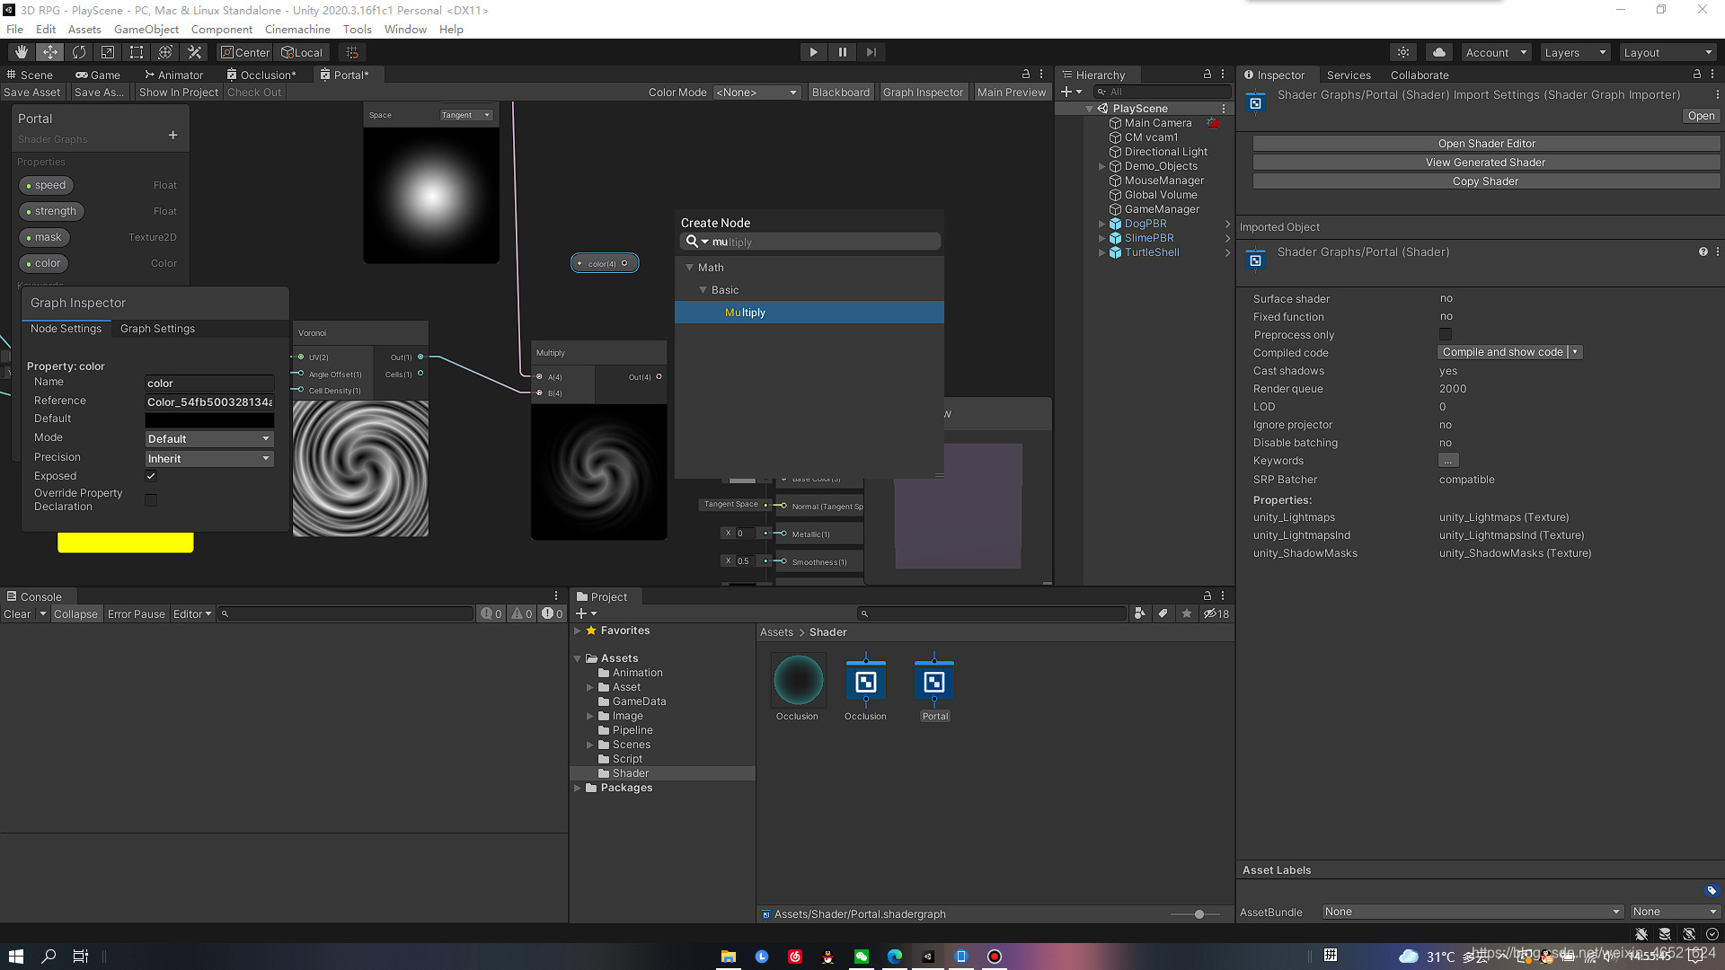This screenshot has height=970, width=1725.
Task: Open the cloud services icon
Action: pos(1438,52)
